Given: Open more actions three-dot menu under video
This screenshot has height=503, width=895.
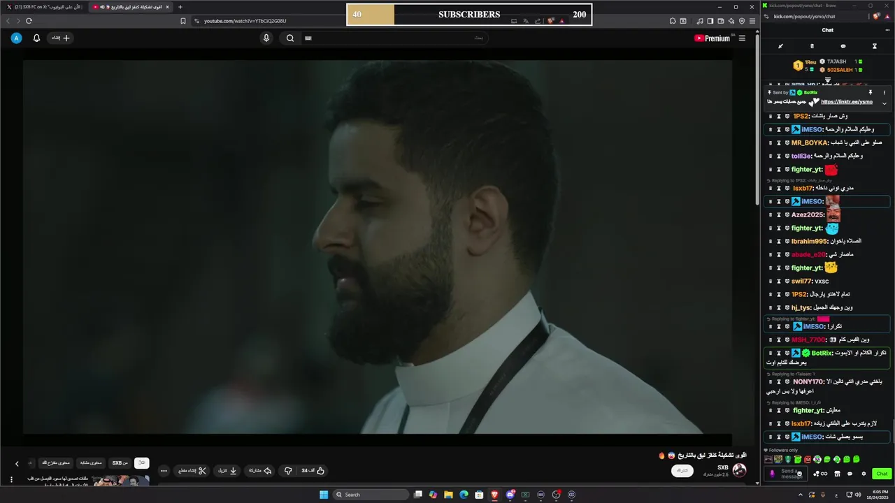Looking at the screenshot, I should (164, 471).
